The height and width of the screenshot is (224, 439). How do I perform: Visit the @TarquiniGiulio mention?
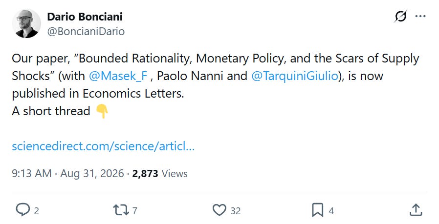click(295, 76)
